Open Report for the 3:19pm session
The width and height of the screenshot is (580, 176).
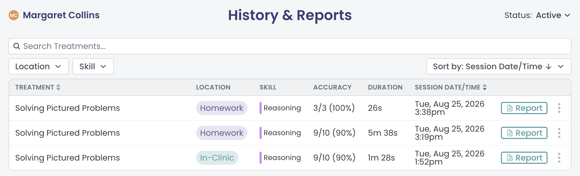[x=524, y=133]
